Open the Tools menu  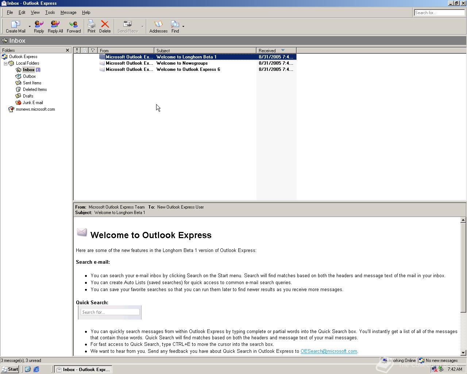(x=50, y=12)
